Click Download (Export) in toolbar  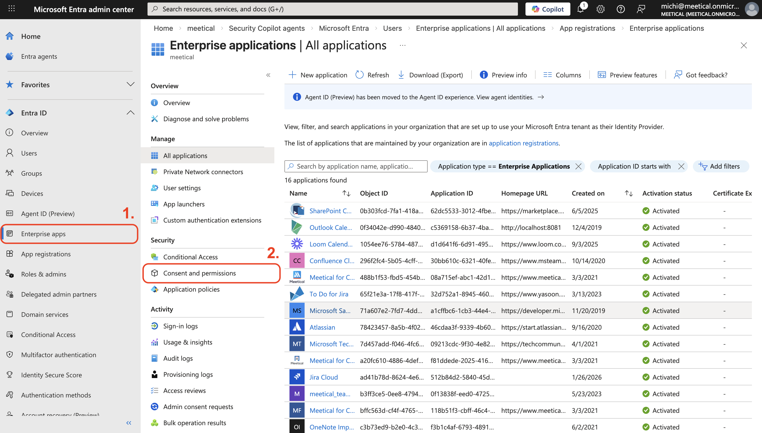[430, 75]
